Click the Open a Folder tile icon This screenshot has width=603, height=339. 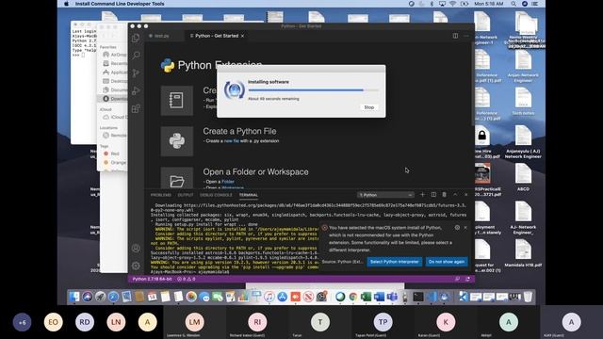(176, 178)
